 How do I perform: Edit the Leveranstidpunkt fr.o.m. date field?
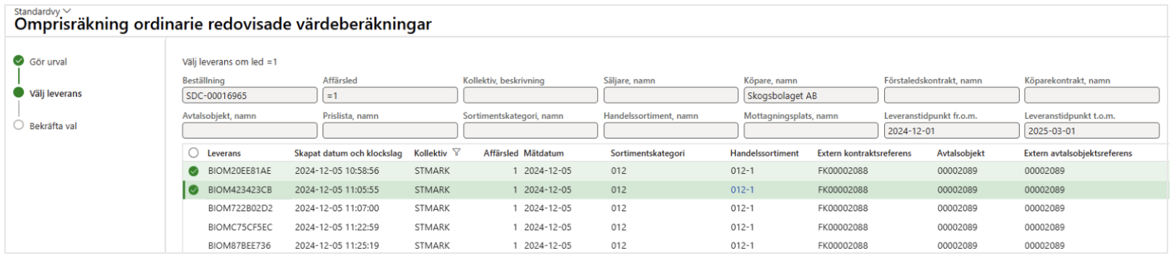pyautogui.click(x=951, y=130)
